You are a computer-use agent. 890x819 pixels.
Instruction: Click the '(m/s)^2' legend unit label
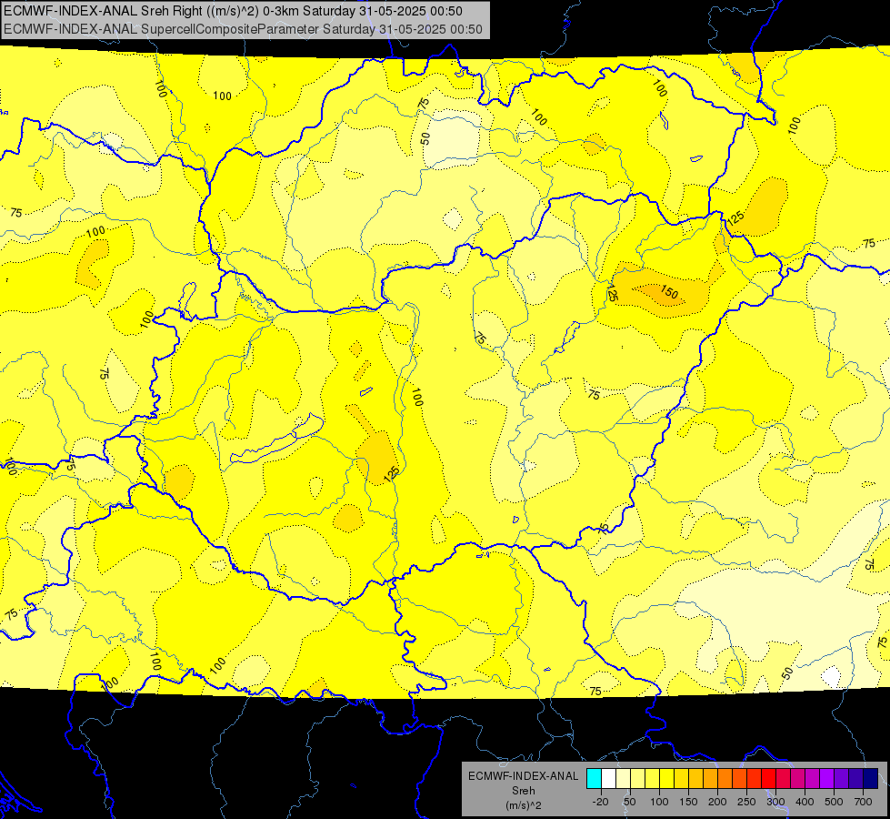tap(524, 805)
